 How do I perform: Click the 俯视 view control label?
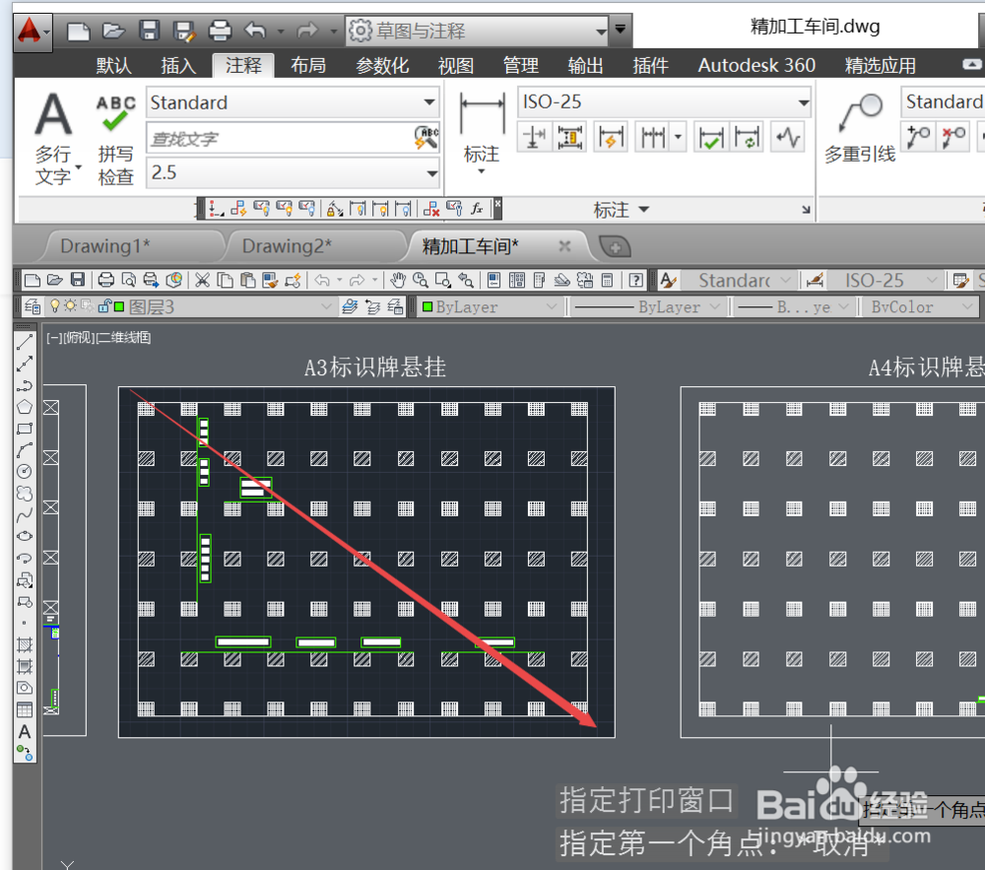click(79, 337)
